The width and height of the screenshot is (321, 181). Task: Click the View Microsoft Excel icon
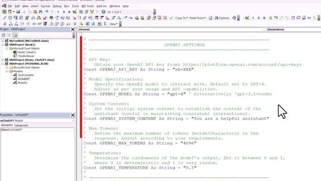click(x=5, y=12)
